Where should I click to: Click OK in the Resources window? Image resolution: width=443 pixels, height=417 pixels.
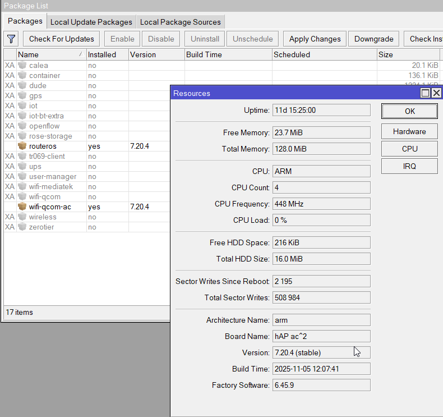(409, 111)
